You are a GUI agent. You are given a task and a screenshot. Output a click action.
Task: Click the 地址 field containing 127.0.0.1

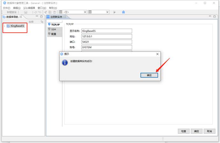[107, 37]
